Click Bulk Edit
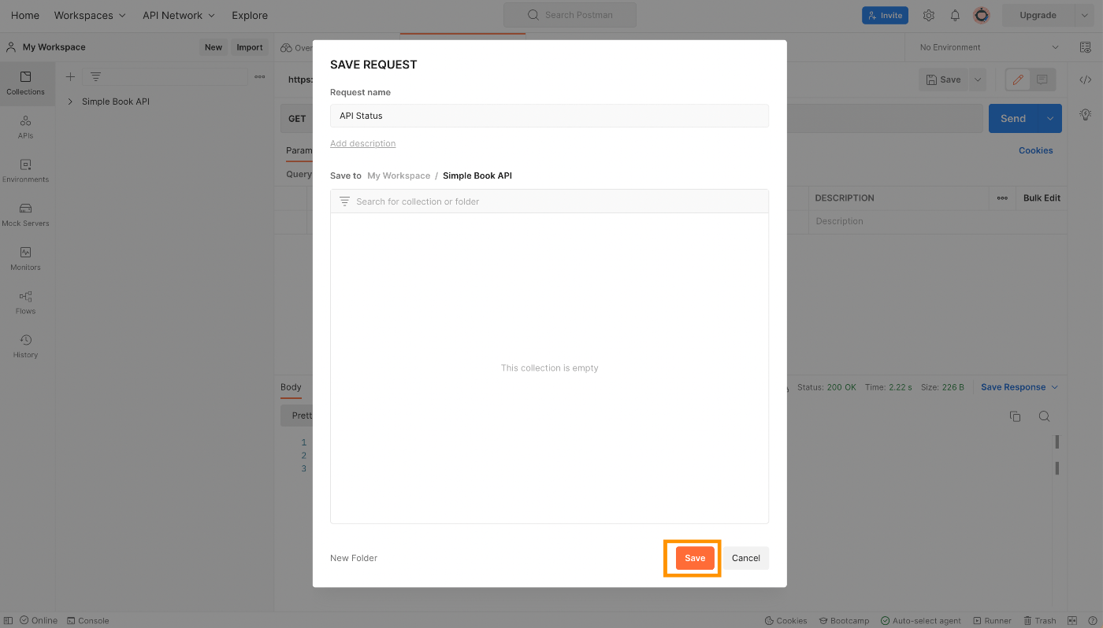Viewport: 1103px width, 628px height. (1042, 198)
